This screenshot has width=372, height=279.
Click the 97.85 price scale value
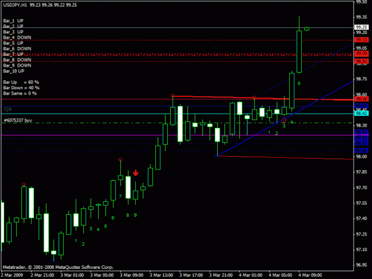[x=361, y=172]
